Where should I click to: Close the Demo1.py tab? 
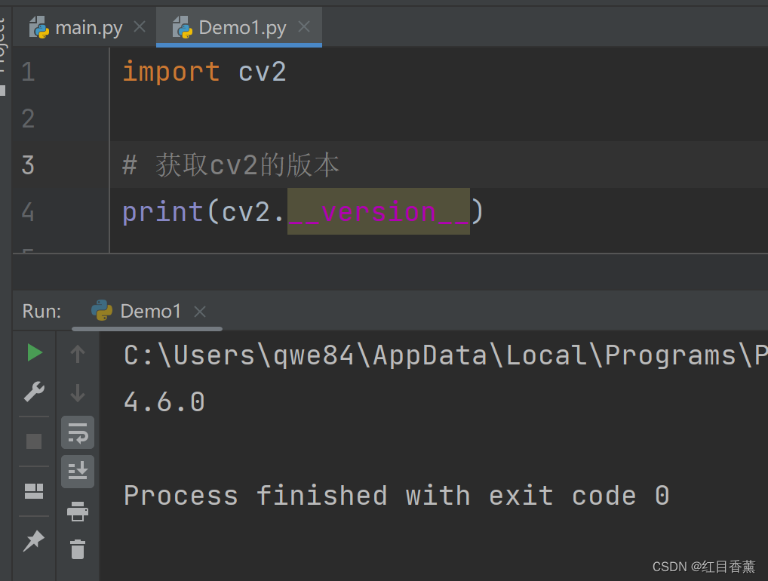point(304,27)
